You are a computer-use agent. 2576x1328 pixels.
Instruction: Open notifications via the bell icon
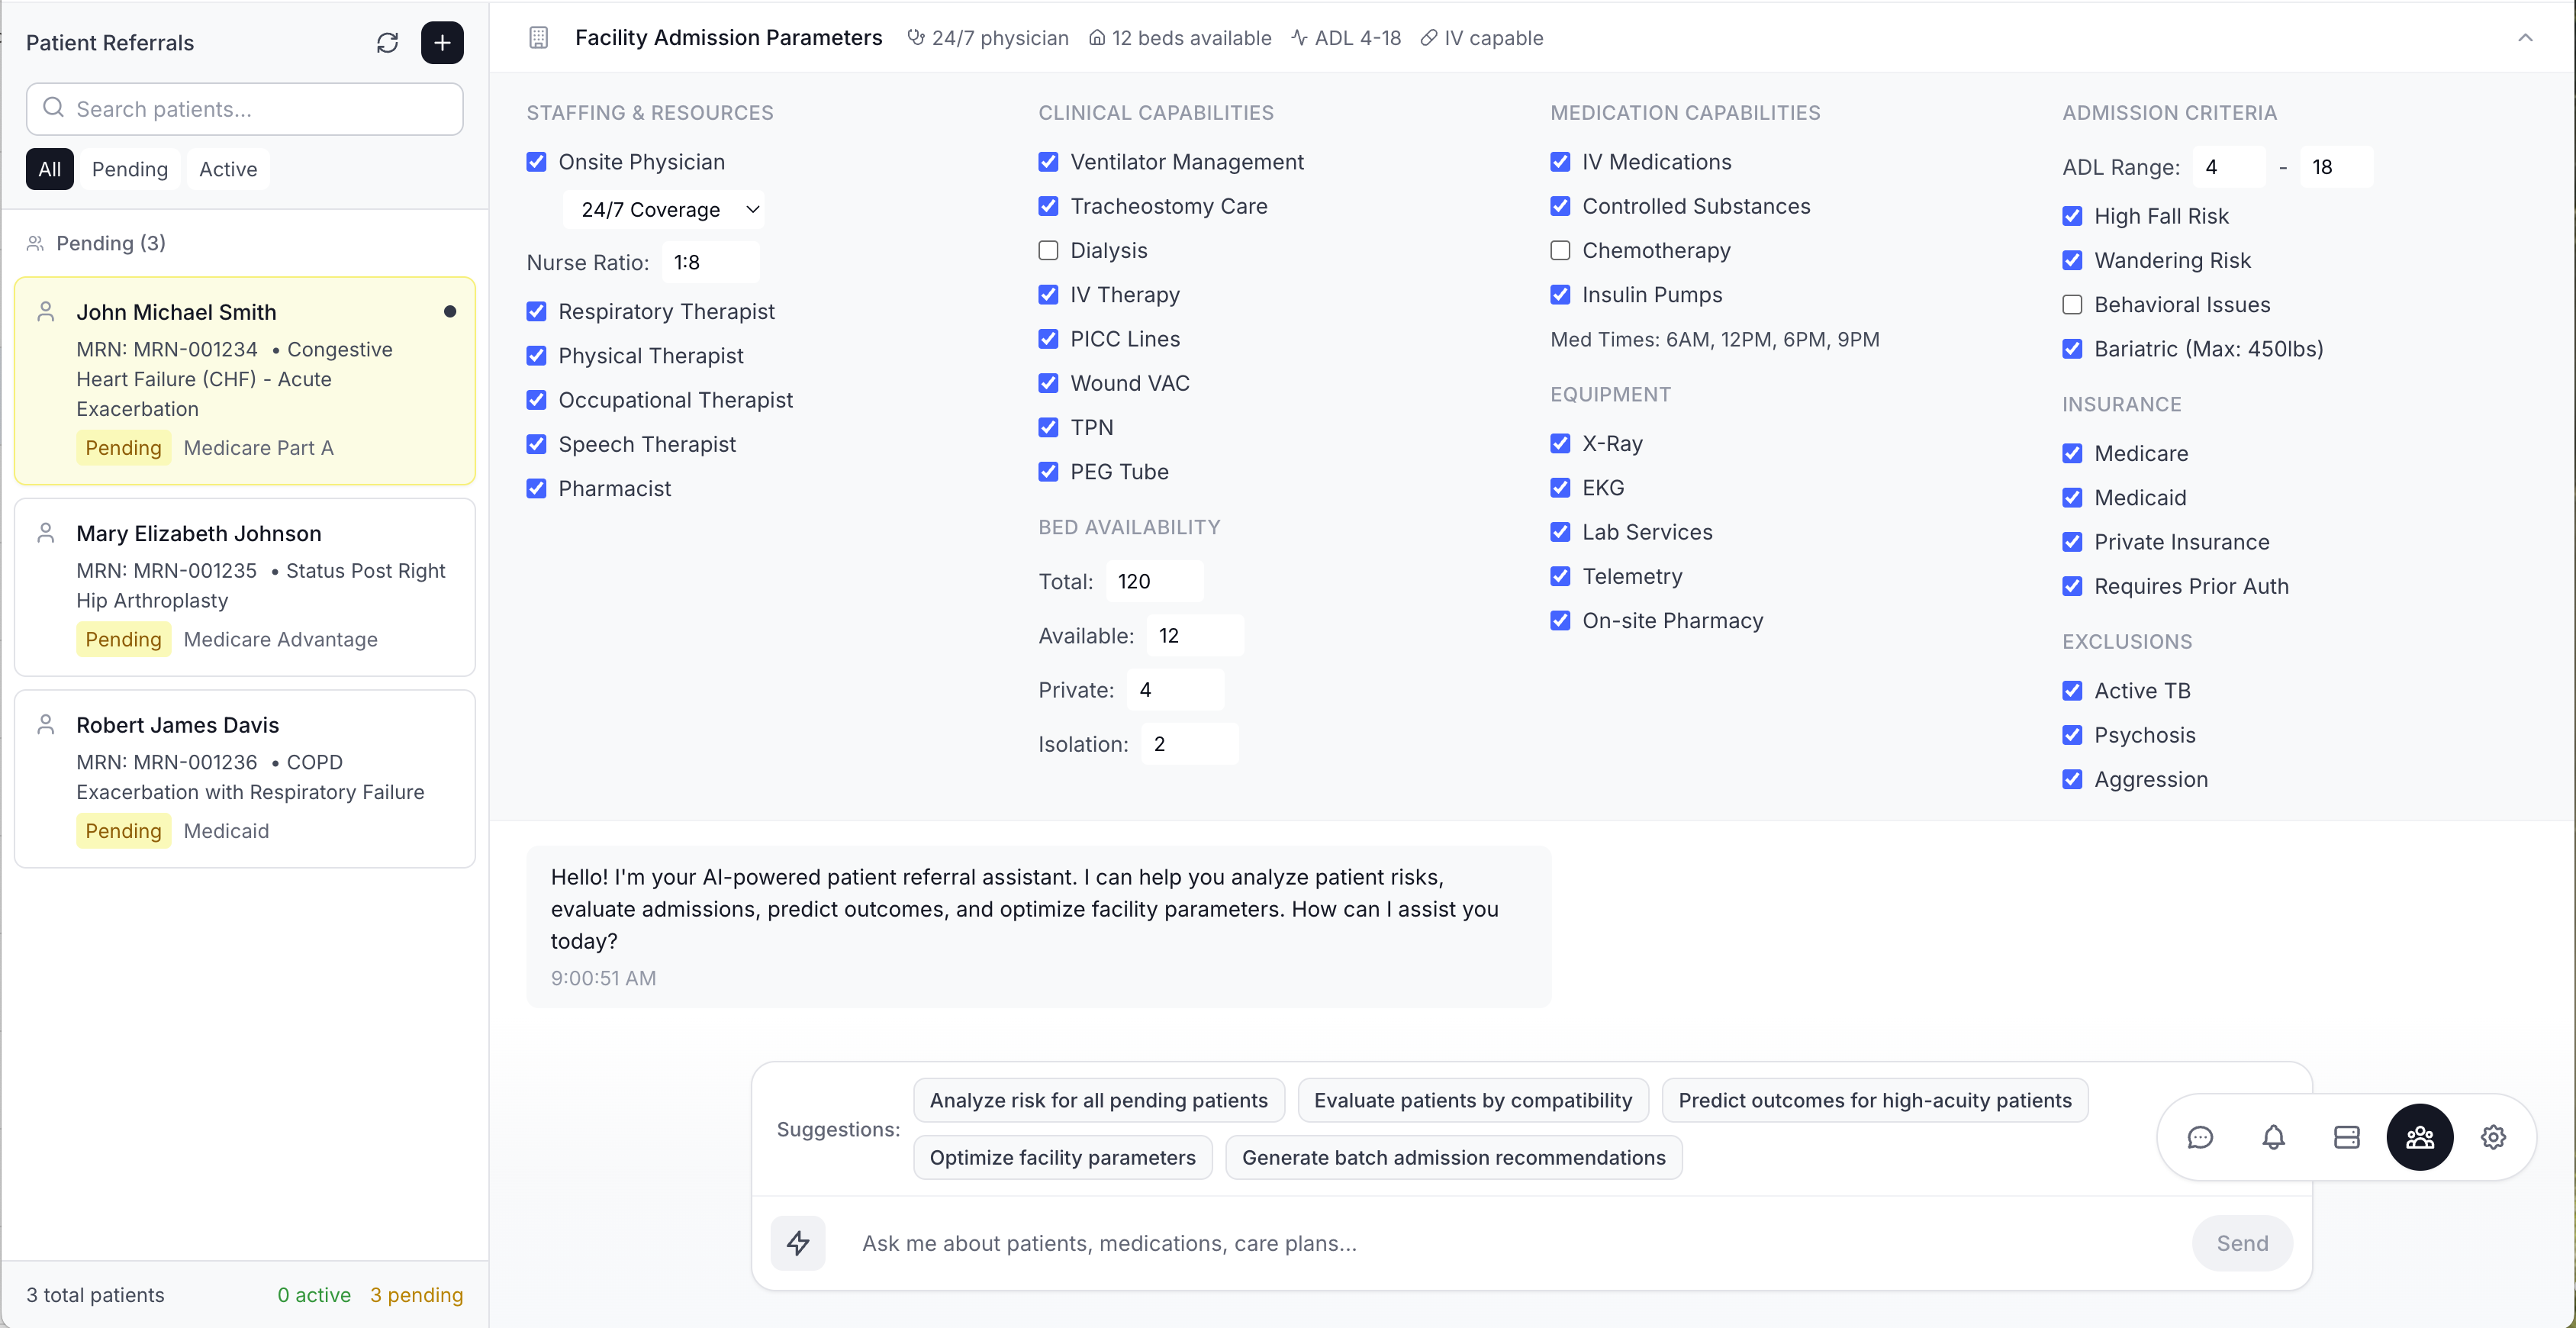(2274, 1137)
